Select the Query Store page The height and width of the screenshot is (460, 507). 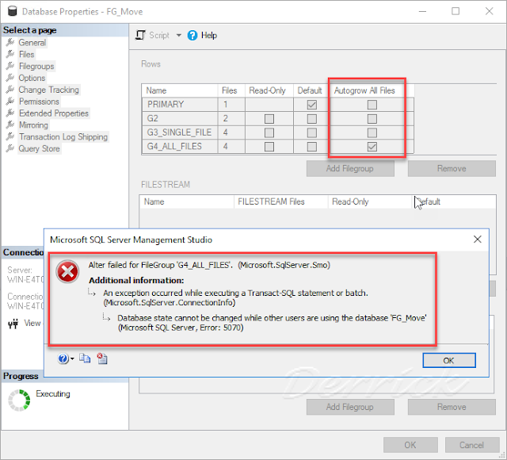(39, 148)
